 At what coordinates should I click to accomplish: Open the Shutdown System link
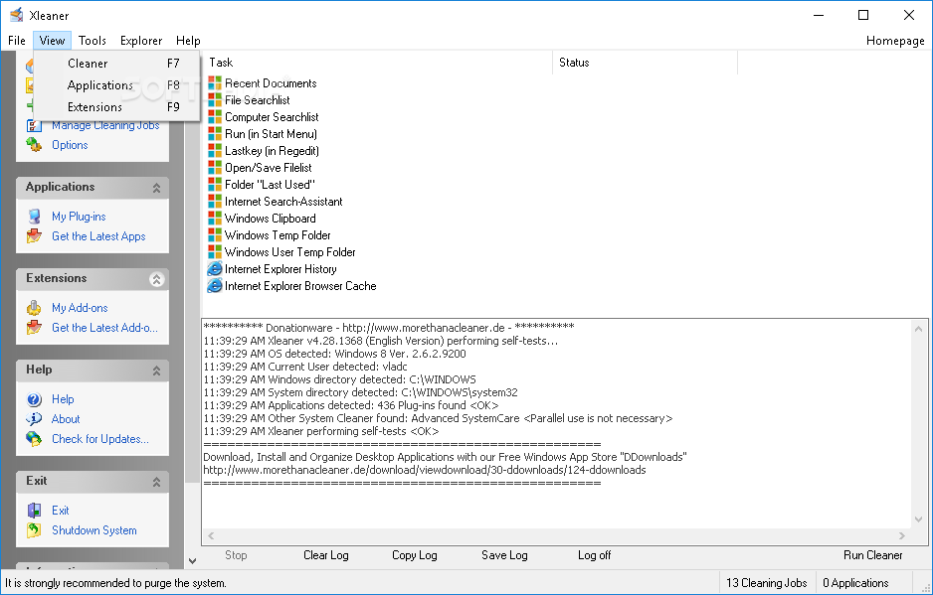94,530
